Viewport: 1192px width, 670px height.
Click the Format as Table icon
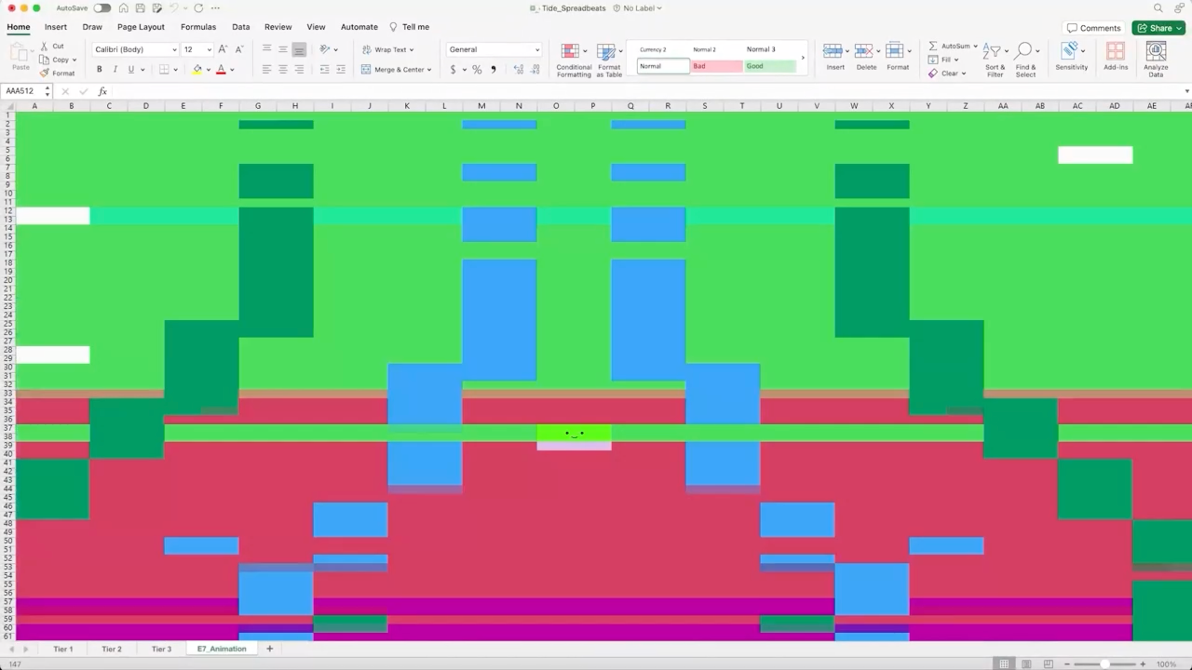click(606, 51)
